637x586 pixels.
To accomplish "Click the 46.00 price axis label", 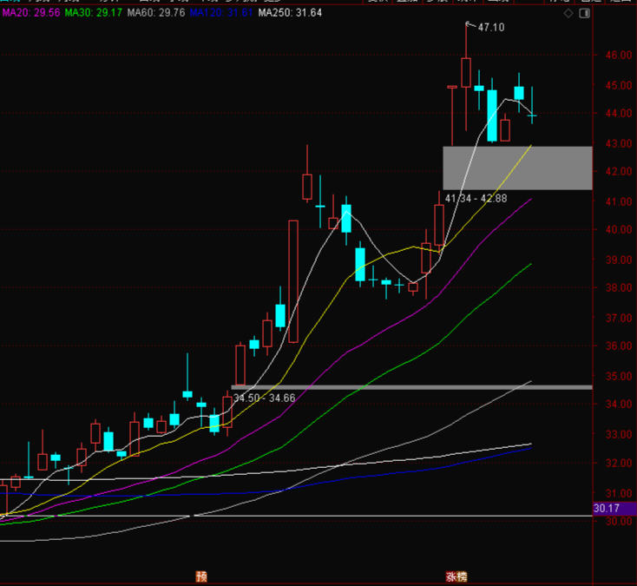I will pyautogui.click(x=619, y=56).
